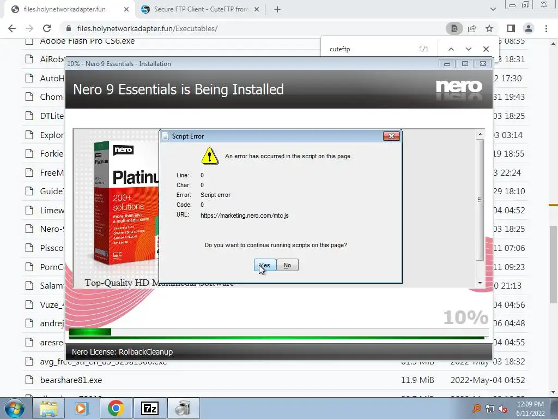Reload the current page
The image size is (558, 419).
coord(47,28)
